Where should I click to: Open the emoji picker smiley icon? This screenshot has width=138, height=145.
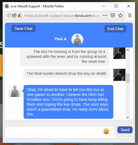[106, 131]
